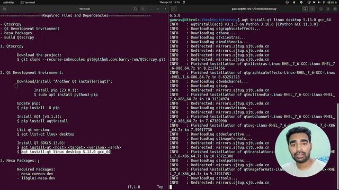Click 'pip install -U pip' command
Viewport: 339px width, 190px height.
click(x=38, y=108)
